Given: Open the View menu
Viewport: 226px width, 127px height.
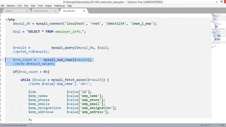Looking at the screenshot, I should pos(26,6).
